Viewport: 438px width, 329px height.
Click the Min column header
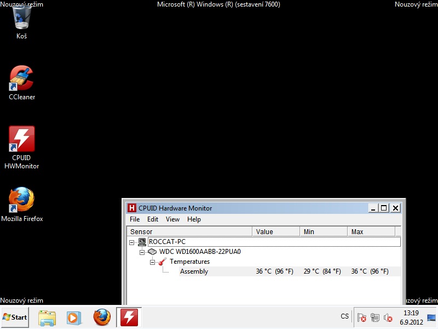[324, 231]
